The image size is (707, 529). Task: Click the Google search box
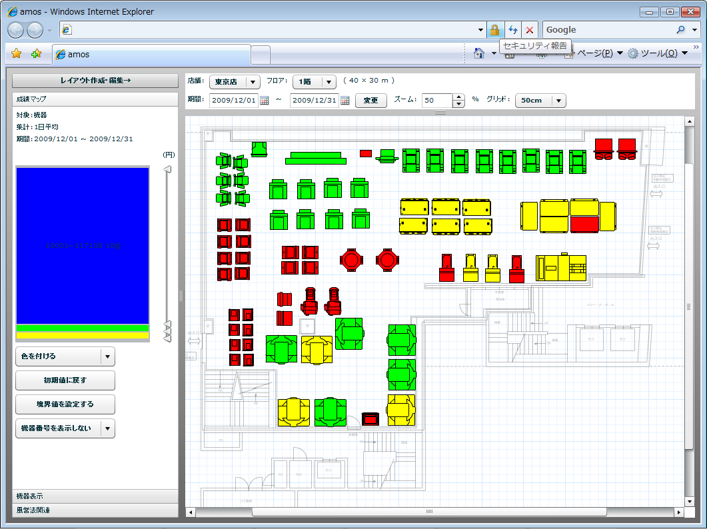[x=608, y=30]
